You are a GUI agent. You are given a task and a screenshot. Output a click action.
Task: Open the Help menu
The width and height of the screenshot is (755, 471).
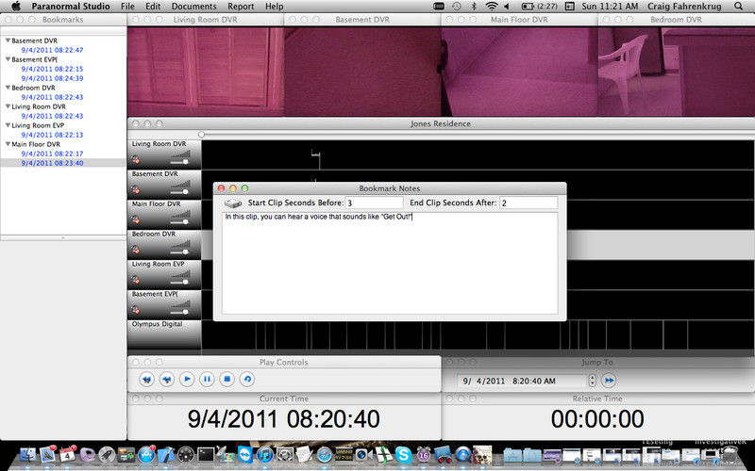click(275, 7)
